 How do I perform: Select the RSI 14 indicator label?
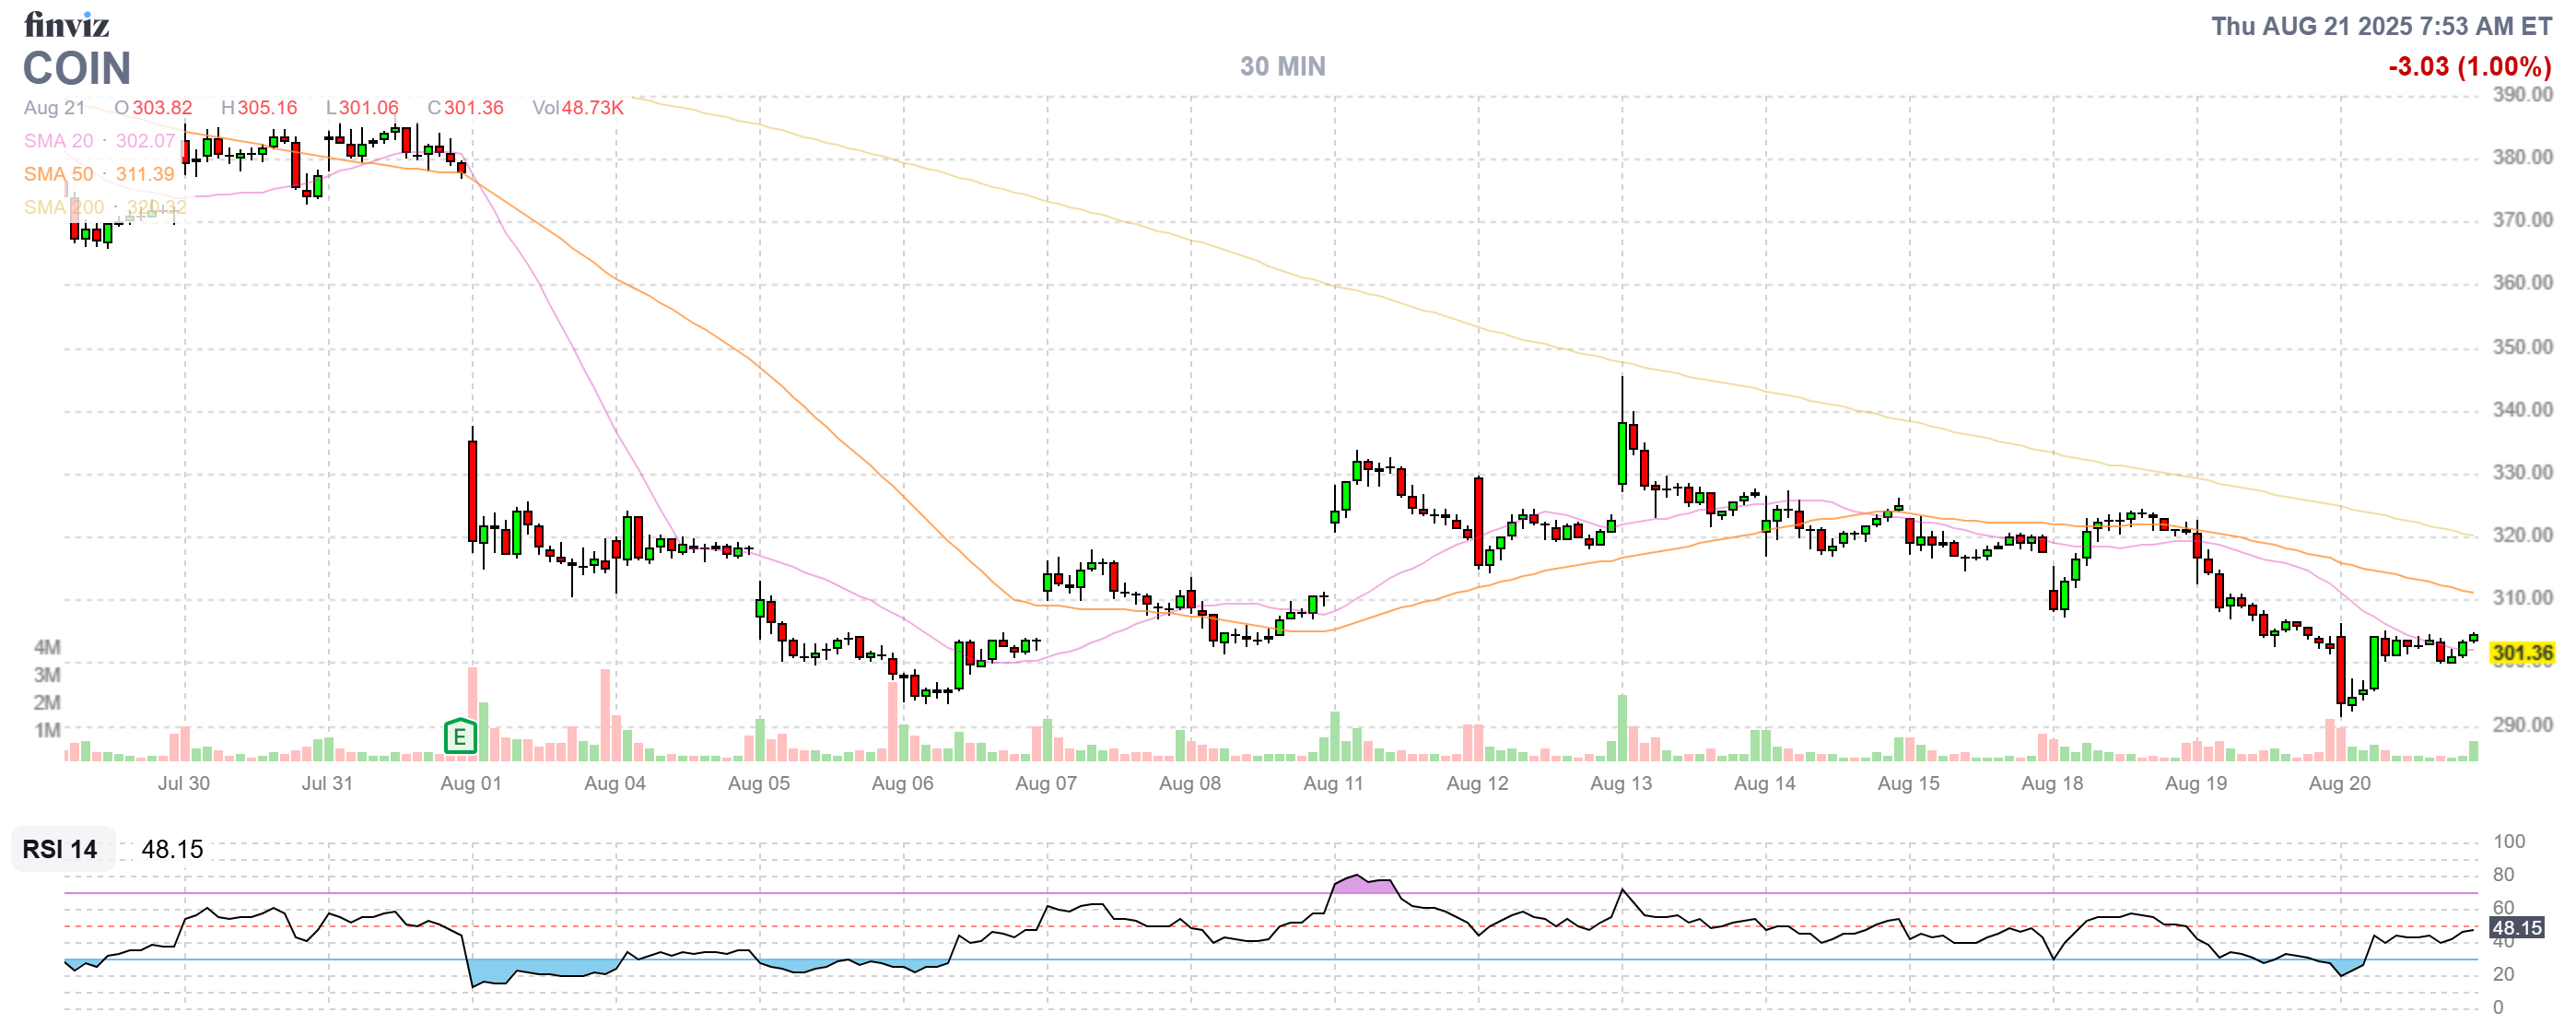(60, 850)
